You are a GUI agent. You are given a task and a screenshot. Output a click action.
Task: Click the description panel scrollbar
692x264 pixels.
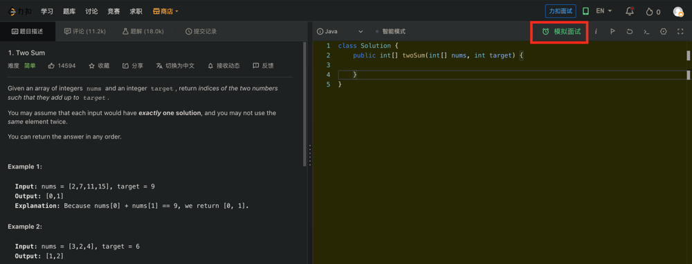click(x=304, y=104)
